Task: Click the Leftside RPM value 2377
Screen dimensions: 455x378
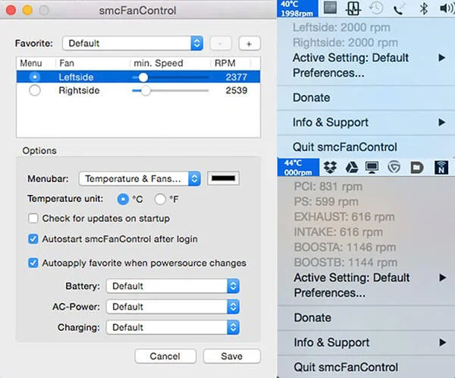Action: (x=237, y=77)
